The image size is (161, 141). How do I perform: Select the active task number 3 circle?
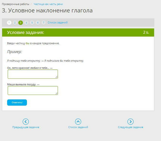pyautogui.click(x=20, y=23)
